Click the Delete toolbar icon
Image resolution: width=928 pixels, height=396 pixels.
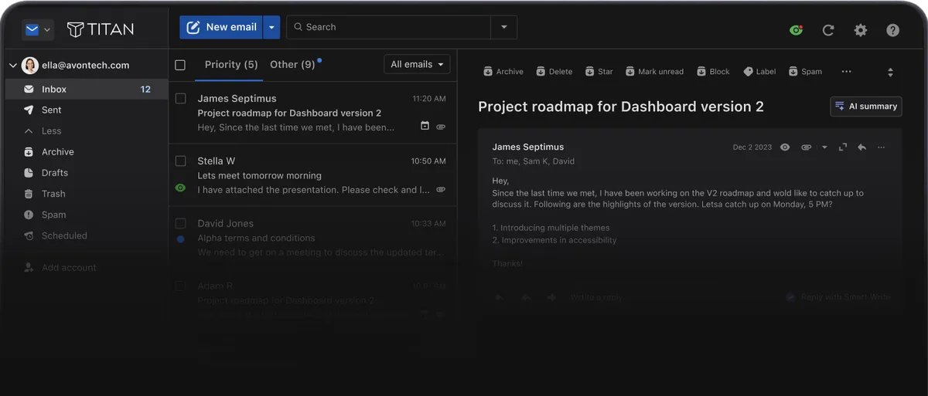coord(554,71)
